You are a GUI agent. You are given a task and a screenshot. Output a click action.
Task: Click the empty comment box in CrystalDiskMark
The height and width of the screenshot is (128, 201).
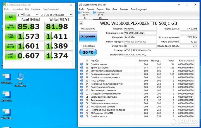(39, 64)
